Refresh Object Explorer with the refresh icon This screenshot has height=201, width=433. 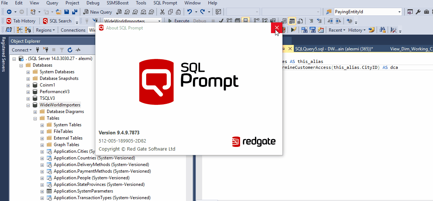pos(70,50)
